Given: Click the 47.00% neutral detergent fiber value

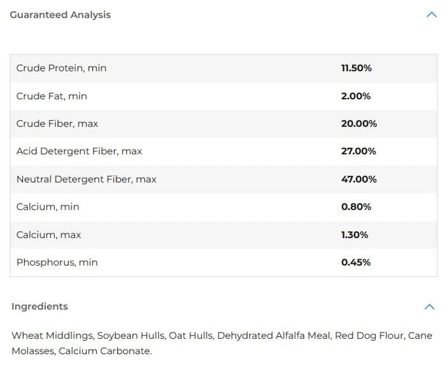Looking at the screenshot, I should click(358, 179).
